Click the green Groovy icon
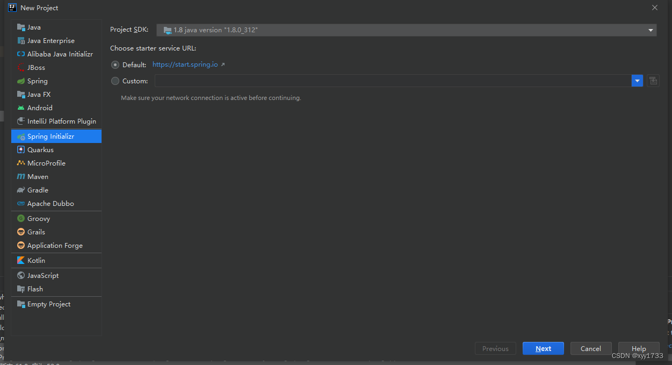The width and height of the screenshot is (672, 365). pyautogui.click(x=21, y=219)
